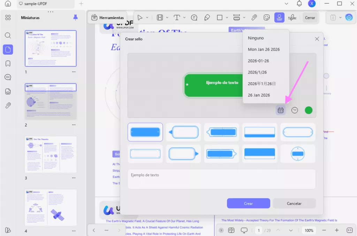Pick the green stamp color swatch
This screenshot has height=236, width=357.
coord(309,111)
